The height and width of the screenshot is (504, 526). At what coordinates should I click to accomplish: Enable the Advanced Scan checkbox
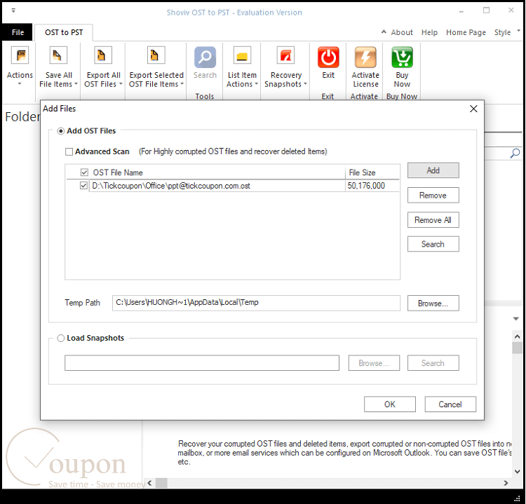tap(69, 152)
